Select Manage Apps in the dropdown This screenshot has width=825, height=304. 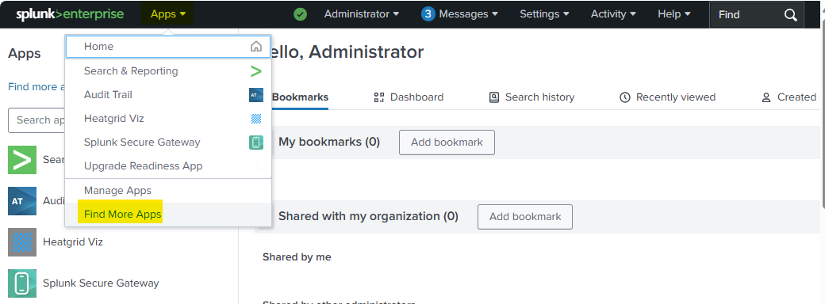(x=168, y=191)
